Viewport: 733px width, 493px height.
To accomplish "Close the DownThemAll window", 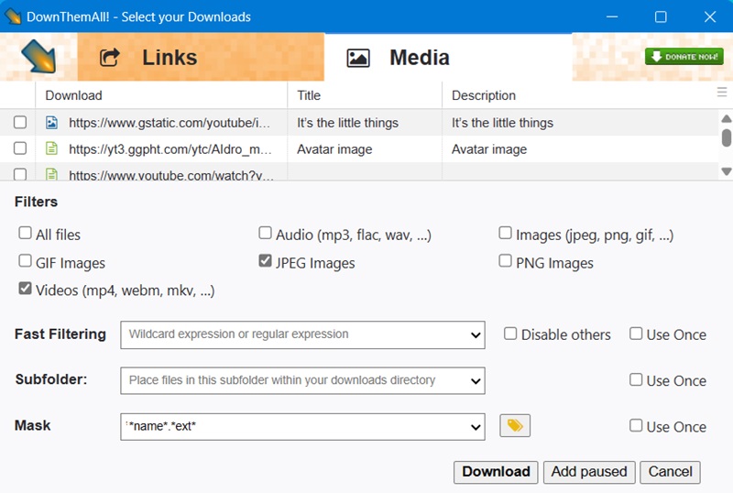I will pos(709,16).
